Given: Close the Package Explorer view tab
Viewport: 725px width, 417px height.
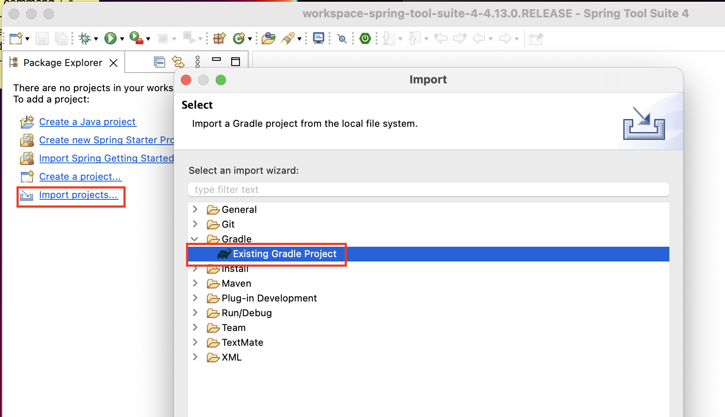Looking at the screenshot, I should pos(113,63).
